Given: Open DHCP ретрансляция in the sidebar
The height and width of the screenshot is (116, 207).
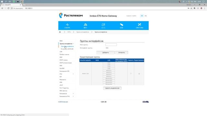Looking at the screenshot, I should (x=66, y=63).
